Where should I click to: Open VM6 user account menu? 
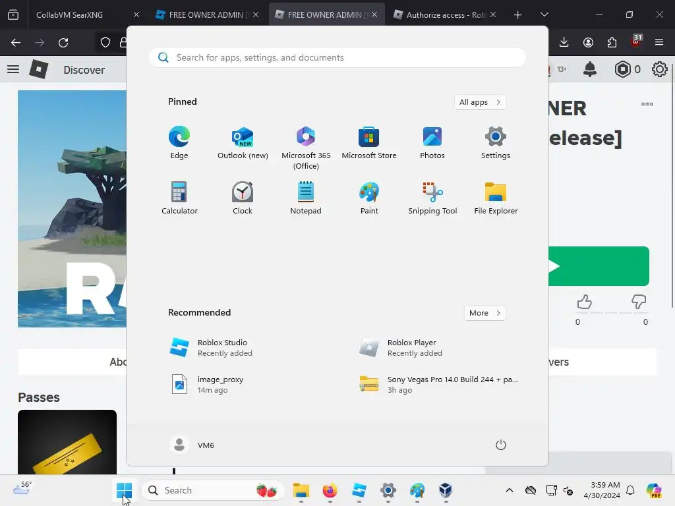(x=192, y=445)
